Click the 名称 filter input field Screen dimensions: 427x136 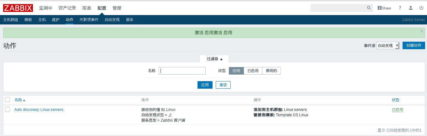[182, 71]
